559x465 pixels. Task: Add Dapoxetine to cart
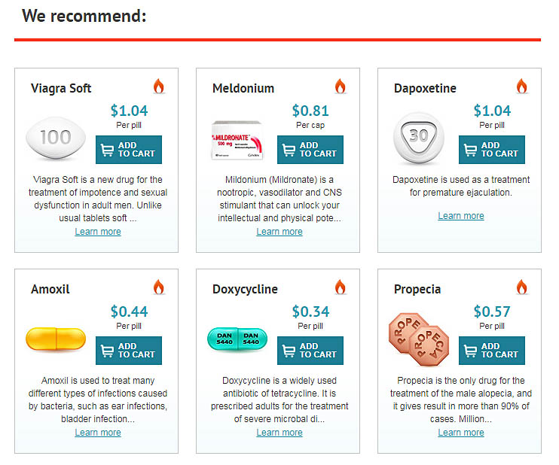[x=492, y=150]
